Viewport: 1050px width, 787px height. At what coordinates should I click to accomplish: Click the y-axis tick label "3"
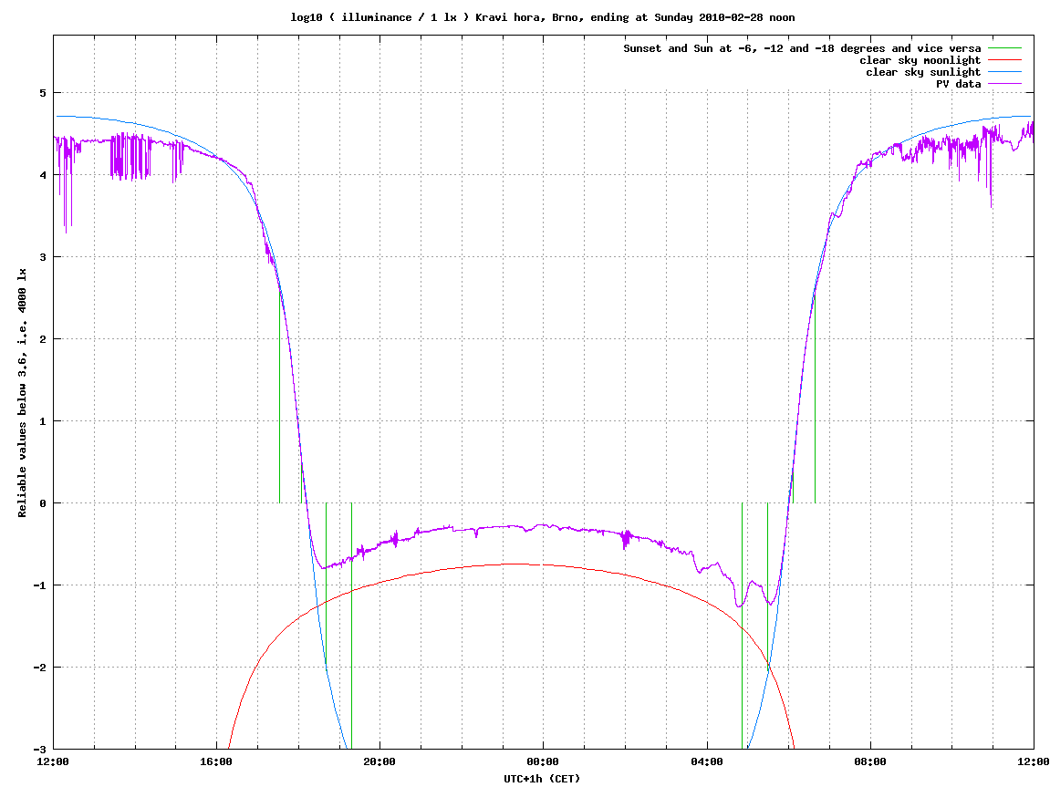click(x=44, y=257)
